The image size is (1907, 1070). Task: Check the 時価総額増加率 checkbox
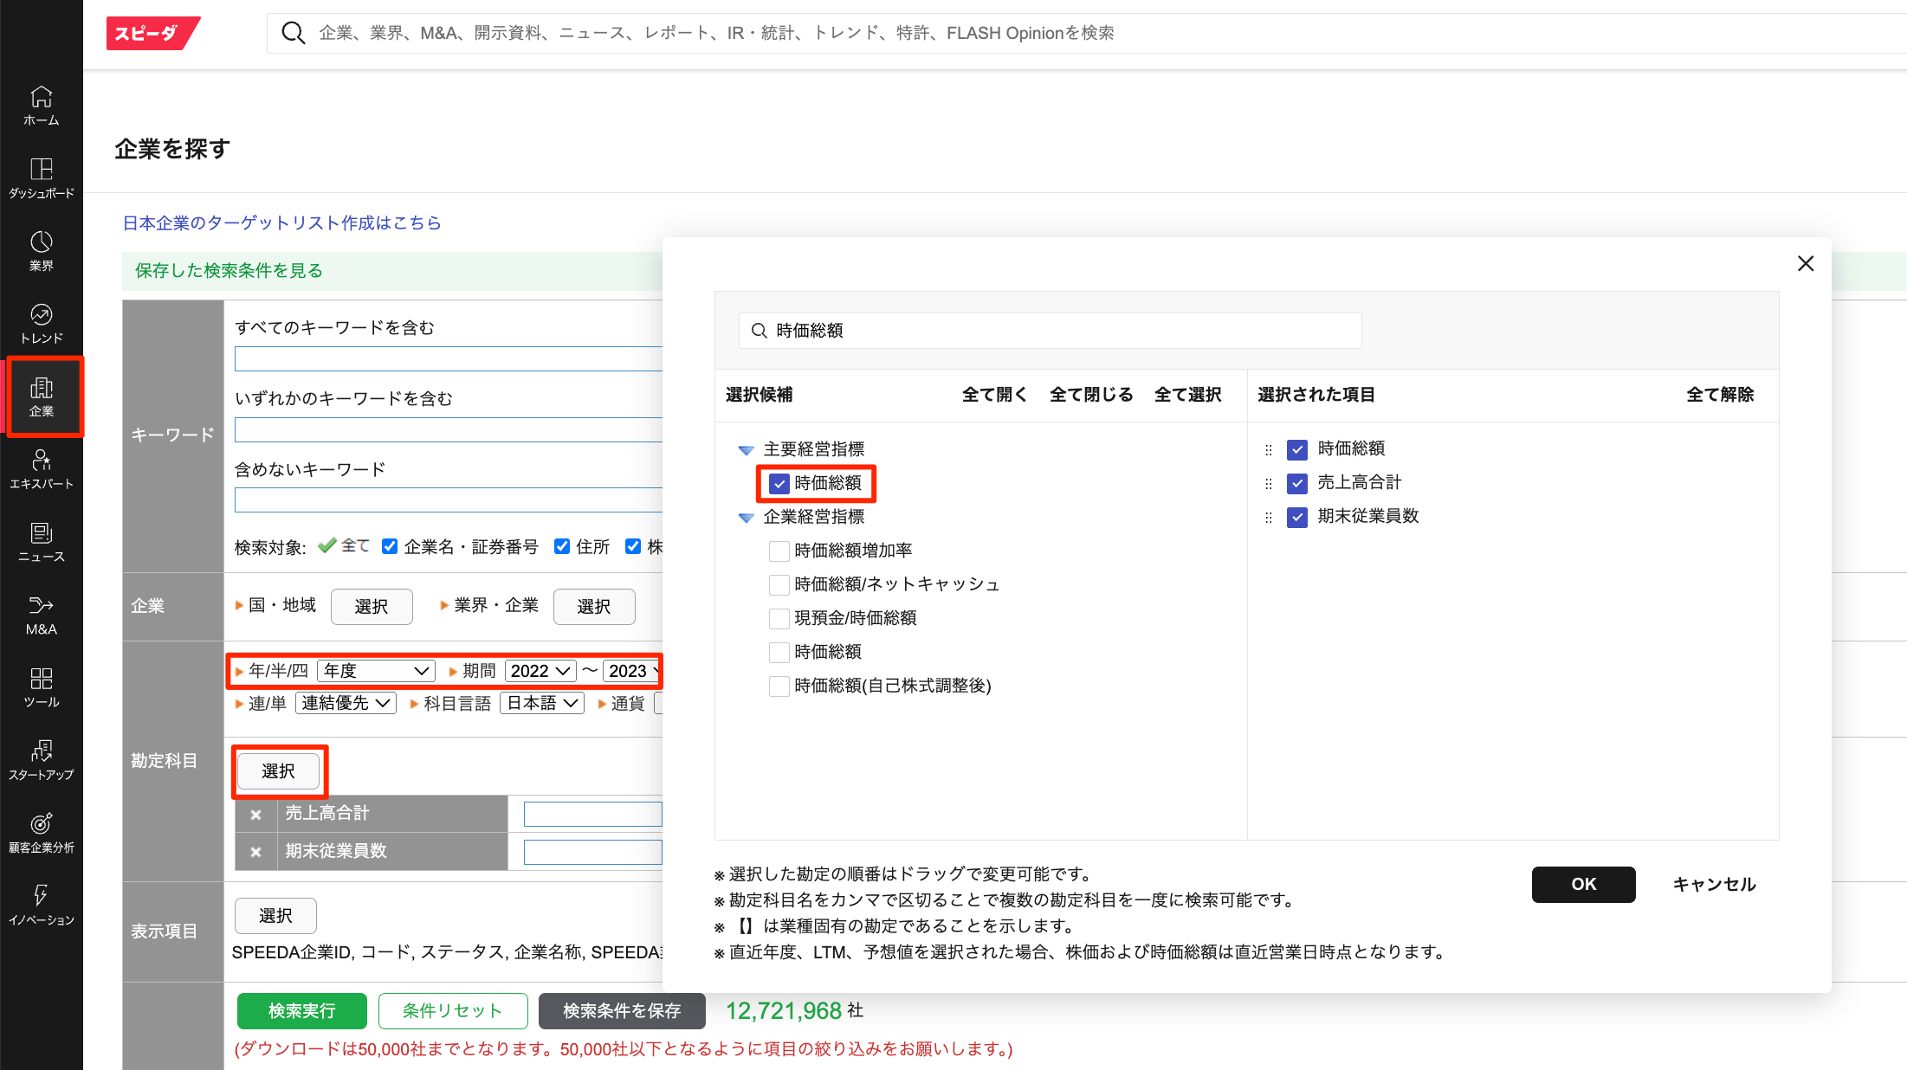[x=779, y=551]
